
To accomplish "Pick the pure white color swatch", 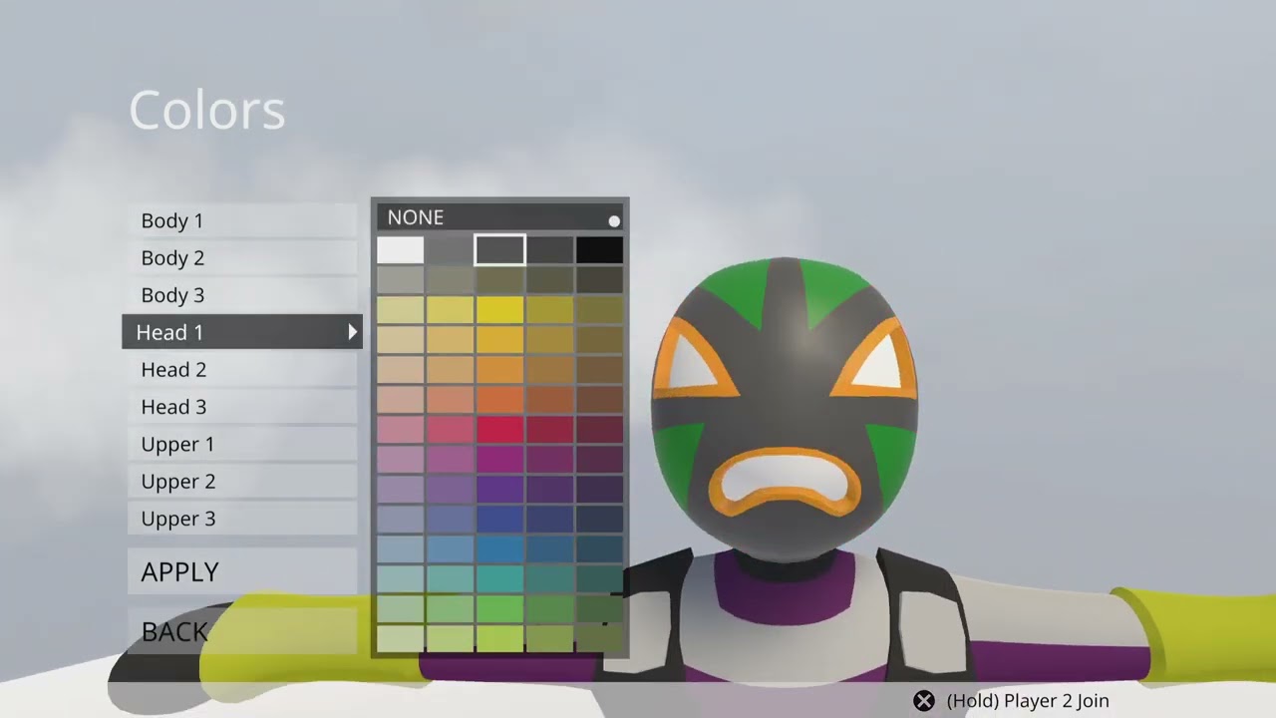I will coord(401,250).
